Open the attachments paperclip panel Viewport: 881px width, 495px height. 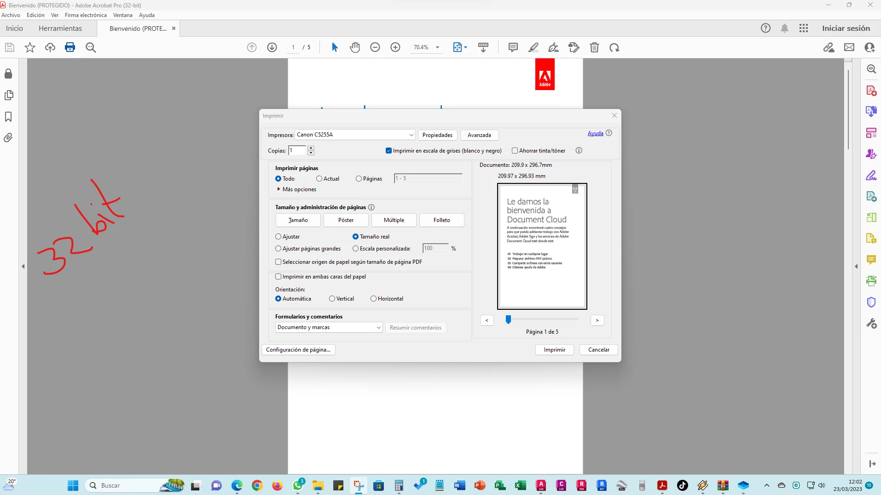8,137
